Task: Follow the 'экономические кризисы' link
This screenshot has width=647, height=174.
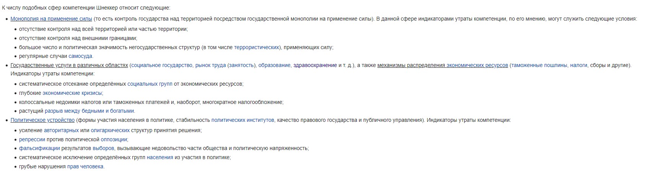Action: pyautogui.click(x=72, y=93)
